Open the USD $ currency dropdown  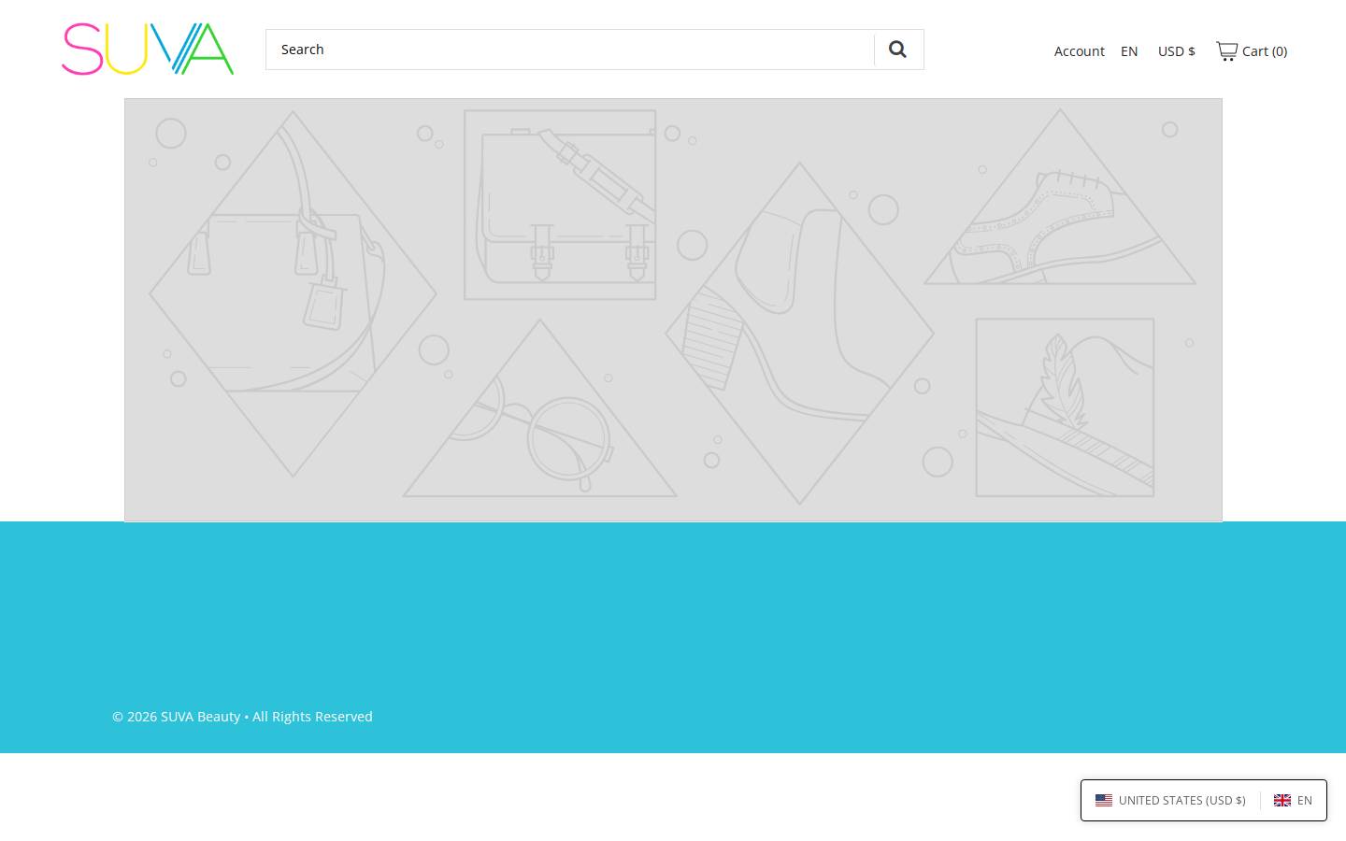coord(1177,51)
